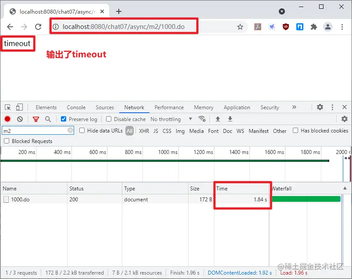Switch to the Sources tab

click(x=105, y=107)
